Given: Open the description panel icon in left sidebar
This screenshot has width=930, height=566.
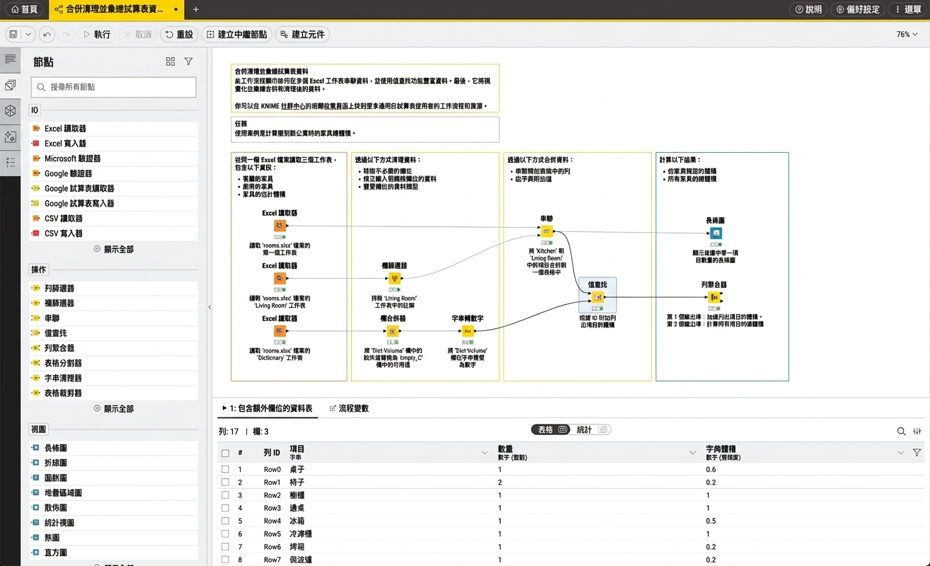Looking at the screenshot, I should pos(10,59).
